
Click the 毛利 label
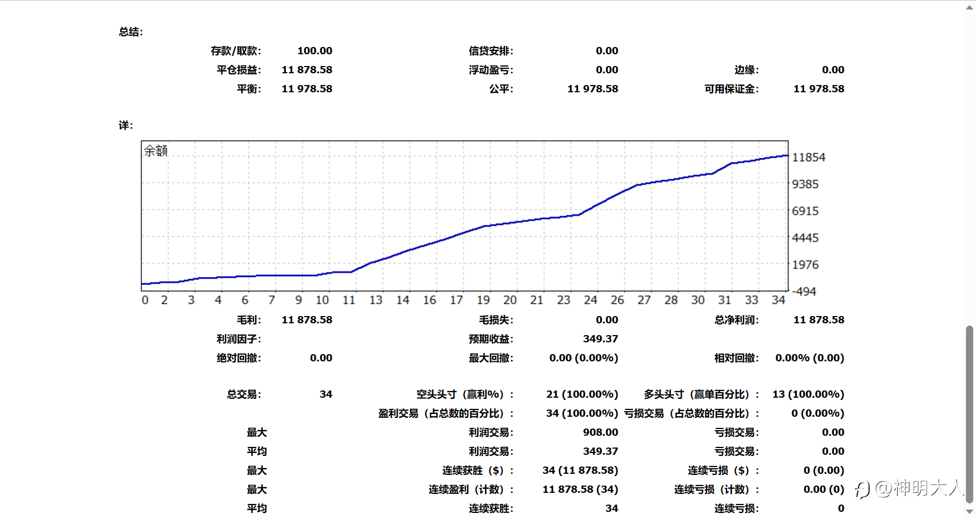[x=249, y=320]
